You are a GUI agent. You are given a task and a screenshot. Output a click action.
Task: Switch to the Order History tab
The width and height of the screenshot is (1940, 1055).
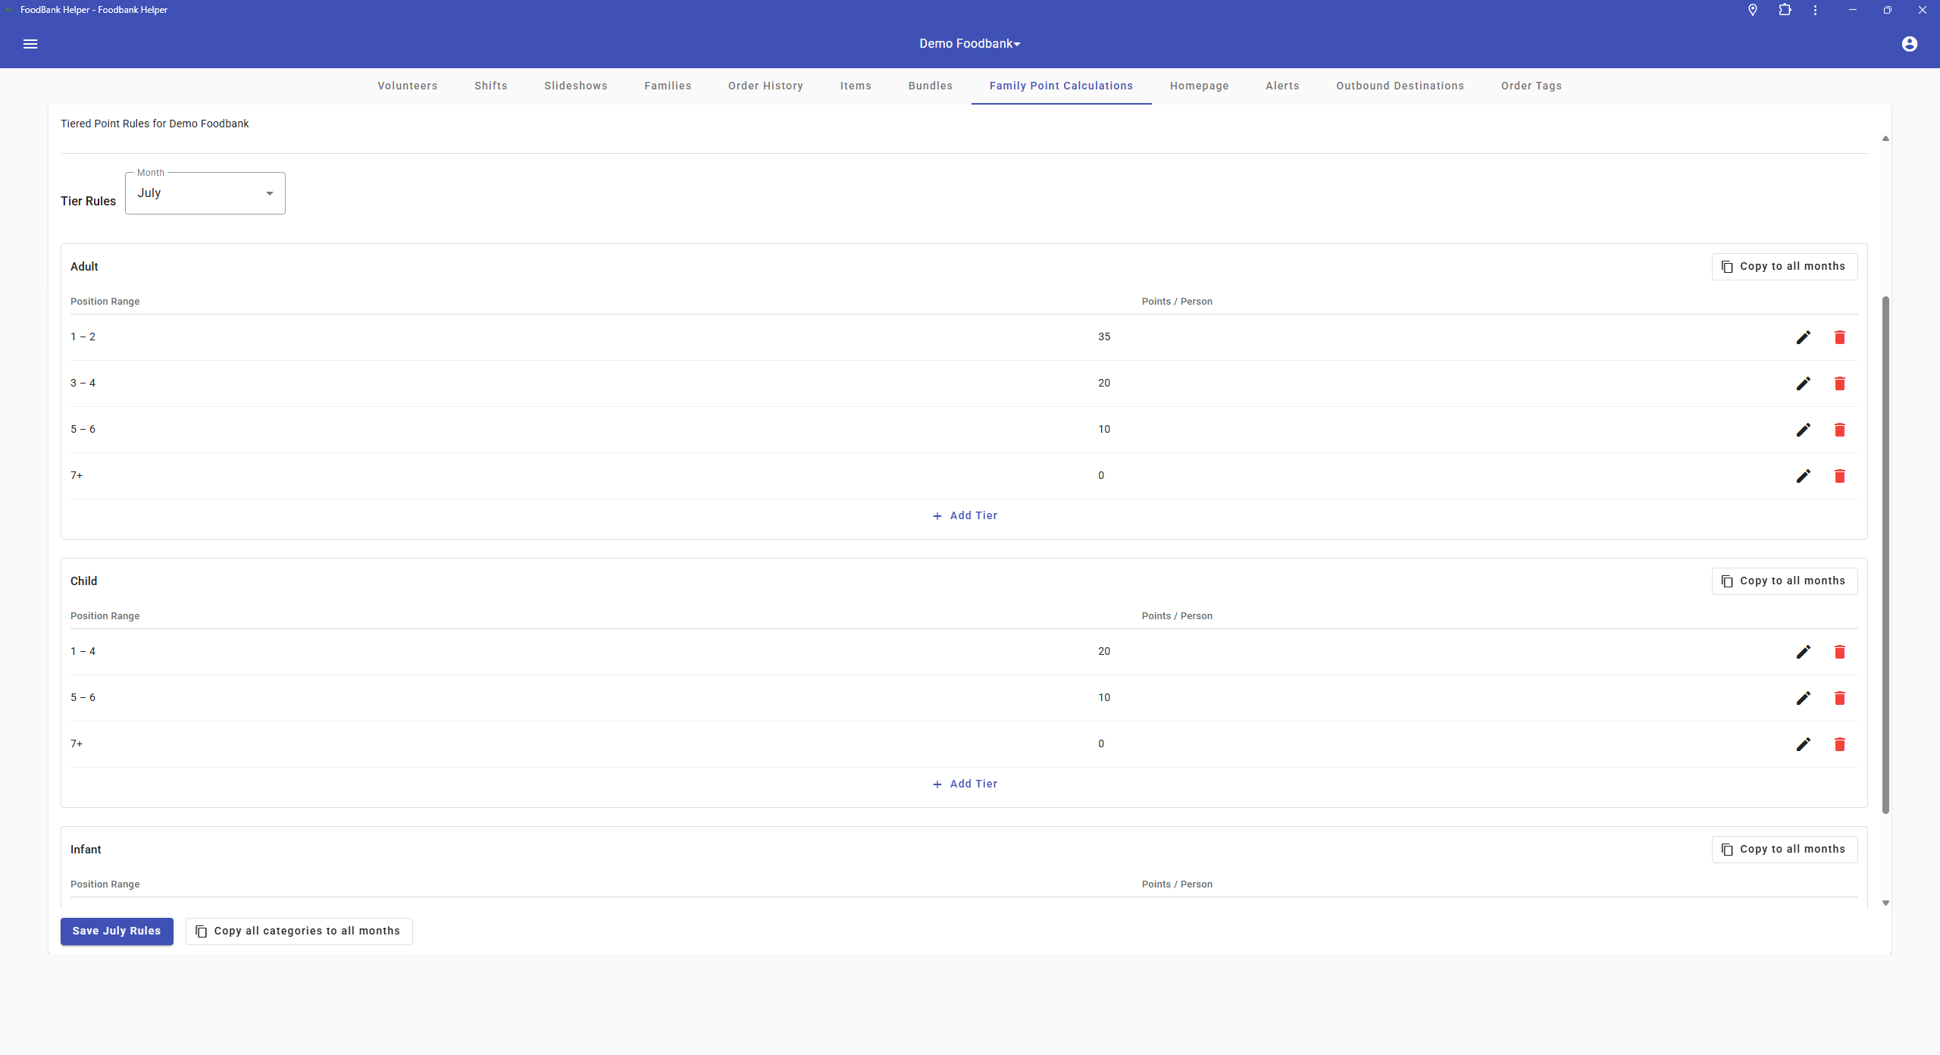765,86
